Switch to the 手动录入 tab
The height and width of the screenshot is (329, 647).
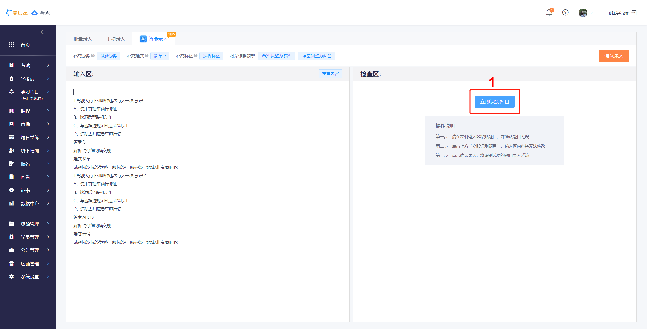tap(115, 39)
